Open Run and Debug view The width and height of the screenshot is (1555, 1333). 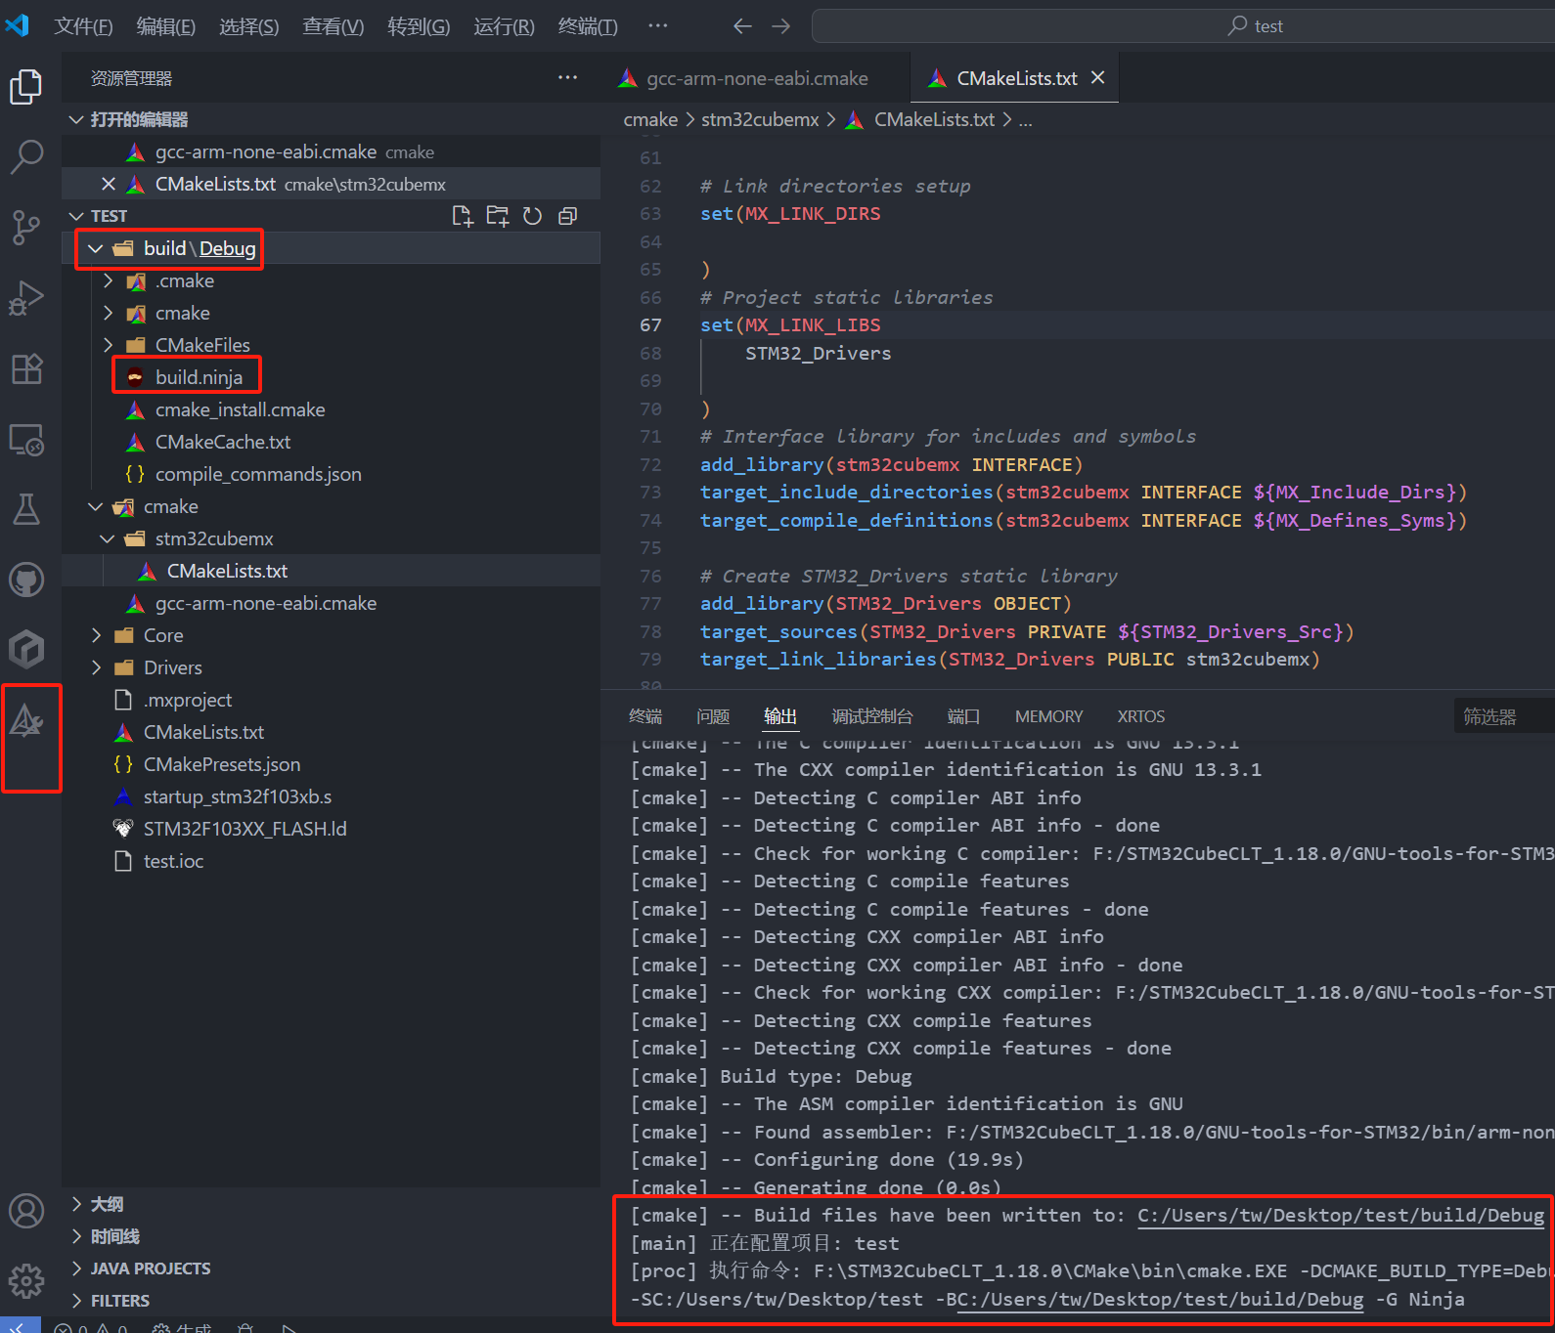26,298
